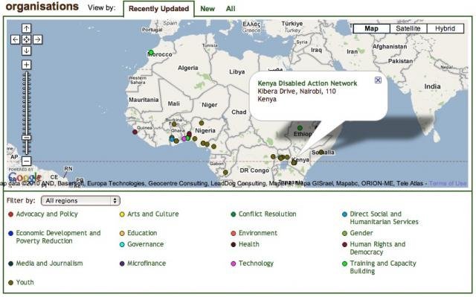The width and height of the screenshot is (476, 297).
Task: Pan the map down with the arrow
Action: pyautogui.click(x=27, y=51)
